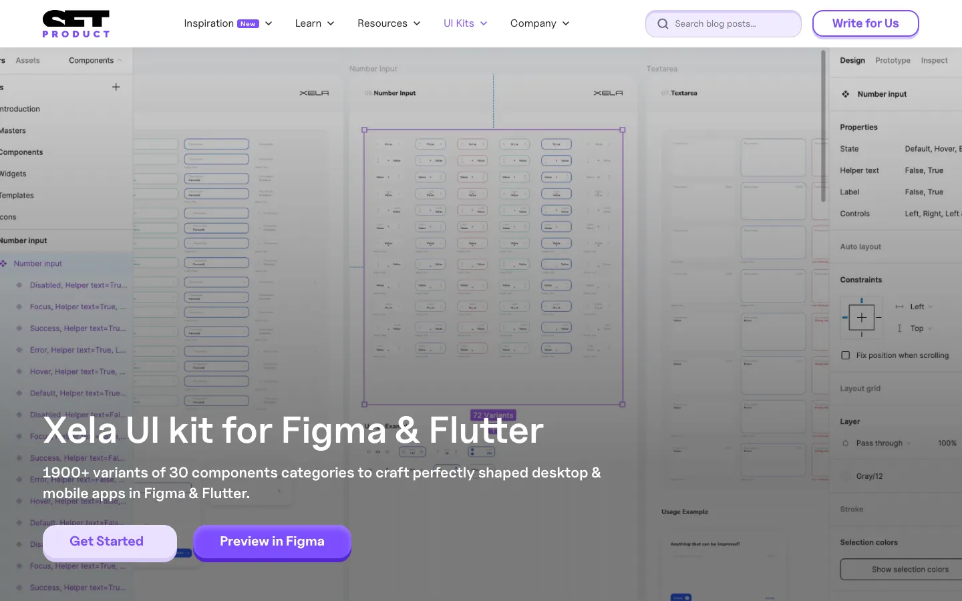Click the 72 Variants badge
The height and width of the screenshot is (601, 962).
point(494,415)
